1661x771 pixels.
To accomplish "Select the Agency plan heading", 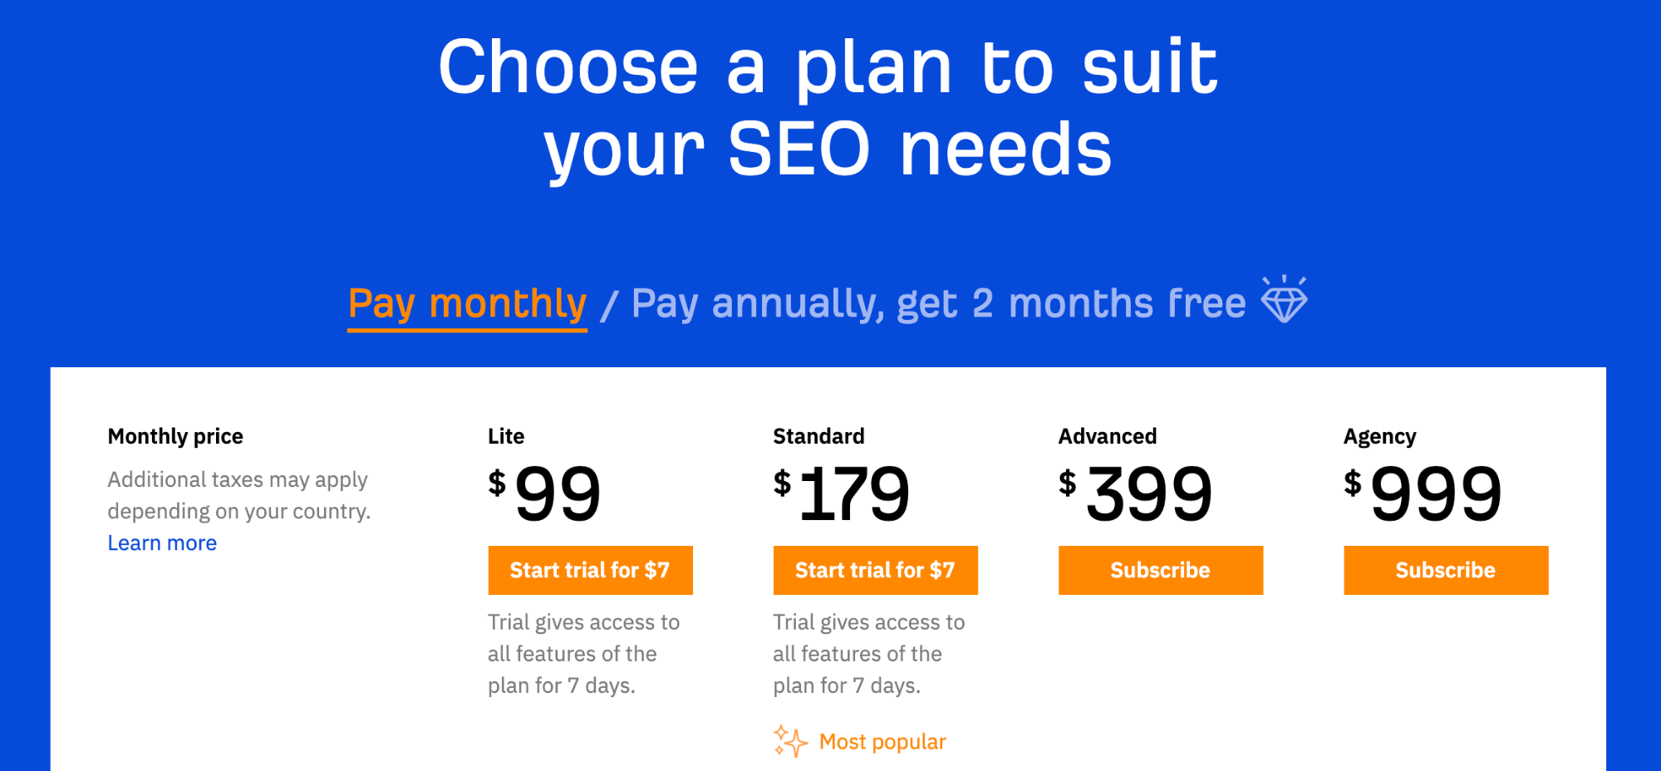I will [x=1378, y=435].
